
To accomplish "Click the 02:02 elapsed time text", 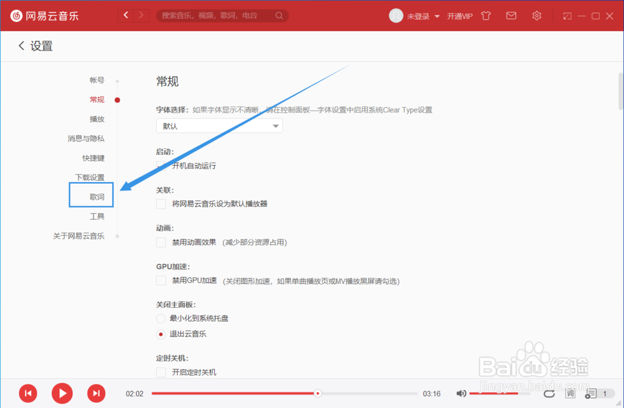I will point(135,394).
